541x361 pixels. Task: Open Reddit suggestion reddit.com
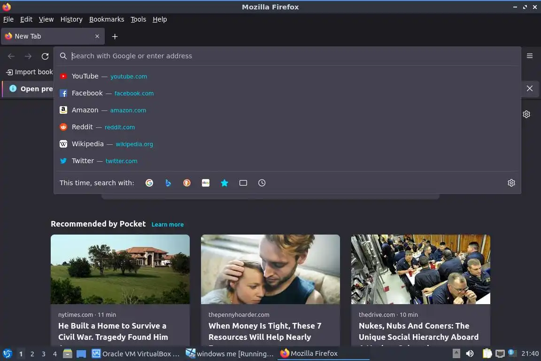click(287, 127)
